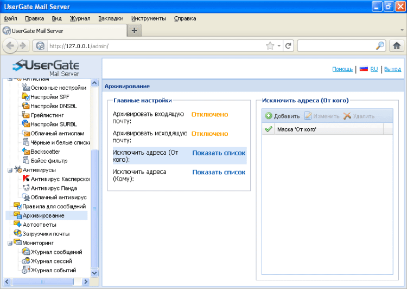Click the browser home icon
Image resolution: width=407 pixels, height=289 pixels.
[x=397, y=46]
